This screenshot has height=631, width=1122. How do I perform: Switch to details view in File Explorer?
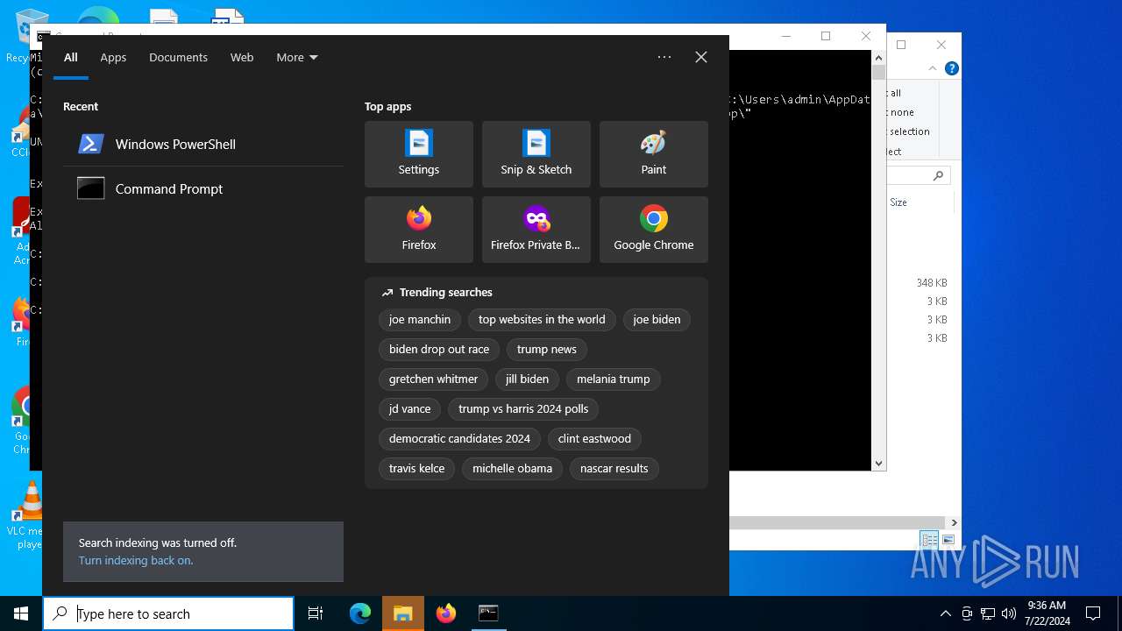(x=929, y=540)
